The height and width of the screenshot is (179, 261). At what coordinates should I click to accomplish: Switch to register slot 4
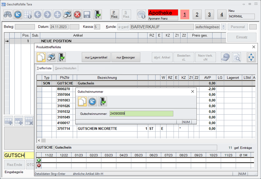click(222, 15)
